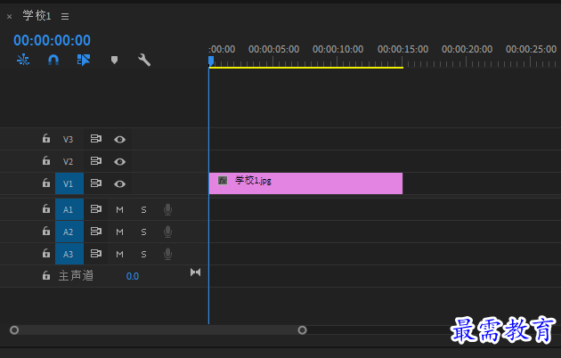Add a marker with shield icon
This screenshot has height=358, width=561.
coord(114,60)
